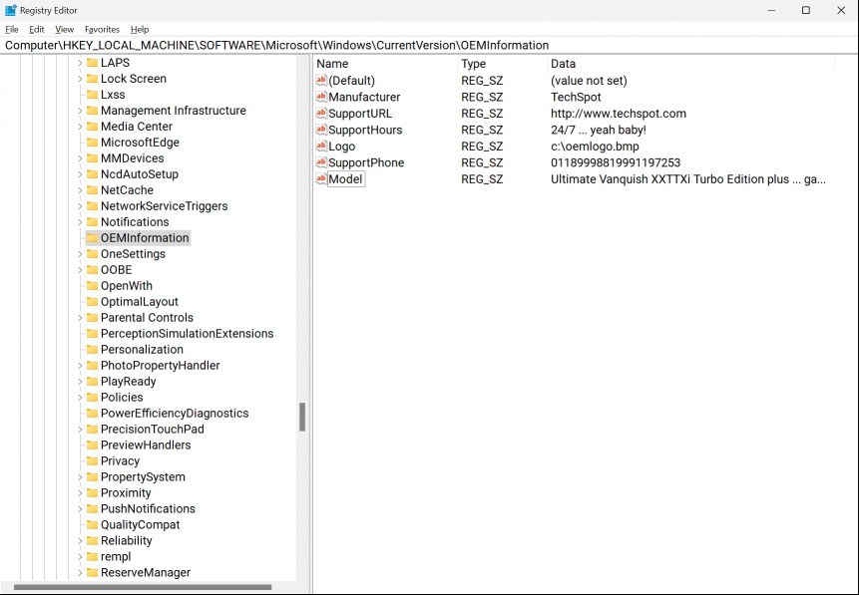Viewport: 859px width, 595px height.
Task: Click the rempl folder icon
Action: pyautogui.click(x=92, y=556)
